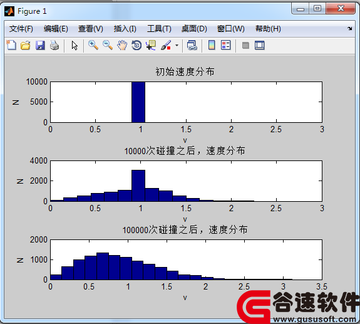Open a file with the folder icon

pos(26,45)
